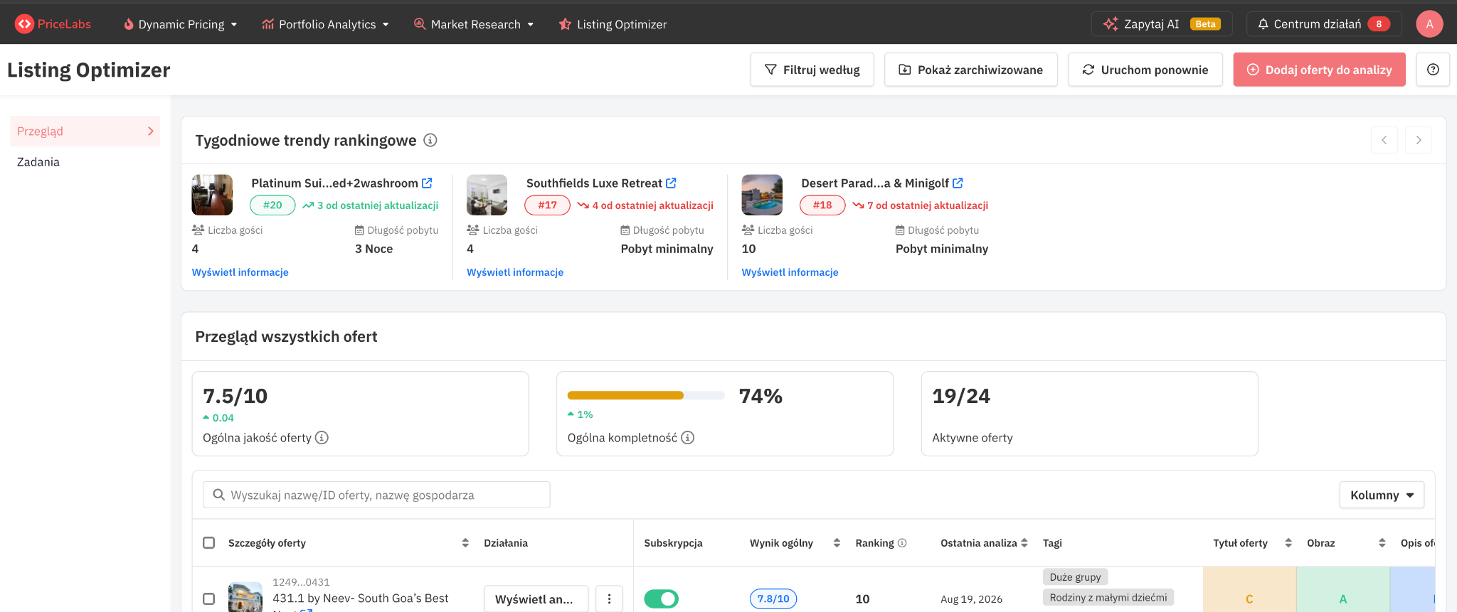Image resolution: width=1457 pixels, height=612 pixels.
Task: Click the 74% completeness progress bar
Action: tap(646, 395)
